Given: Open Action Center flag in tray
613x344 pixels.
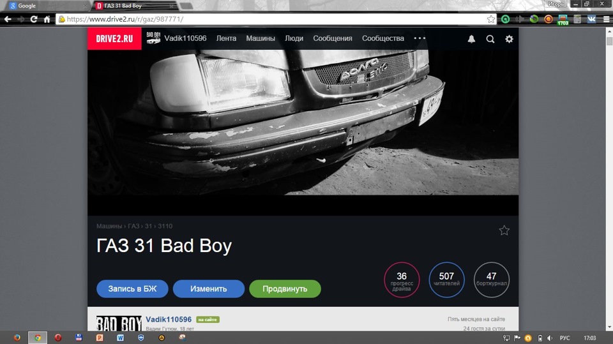Looking at the screenshot, I should (x=517, y=338).
